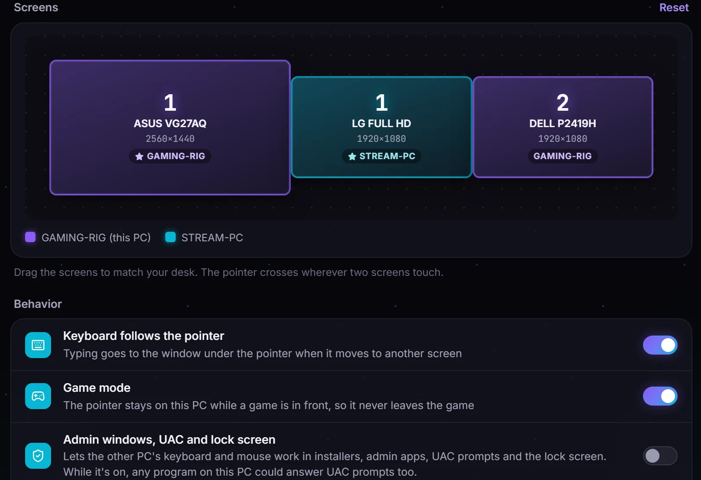Select the ASUS VG27AQ screen tile
This screenshot has width=701, height=480.
170,128
